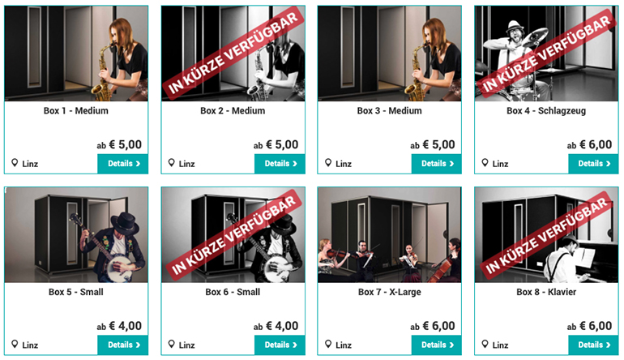The image size is (624, 360).
Task: Click the Box 3 - Medium title text
Action: pyautogui.click(x=390, y=111)
